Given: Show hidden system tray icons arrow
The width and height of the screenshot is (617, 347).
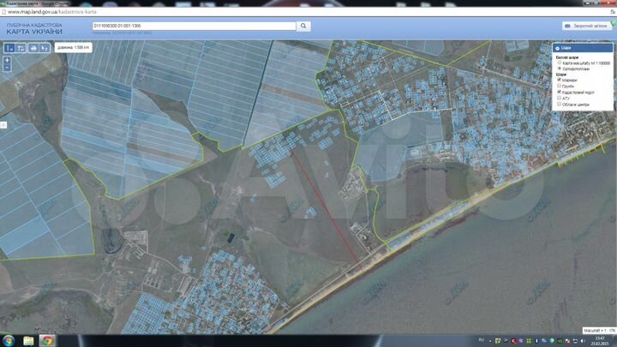Looking at the screenshot, I should [x=490, y=341].
